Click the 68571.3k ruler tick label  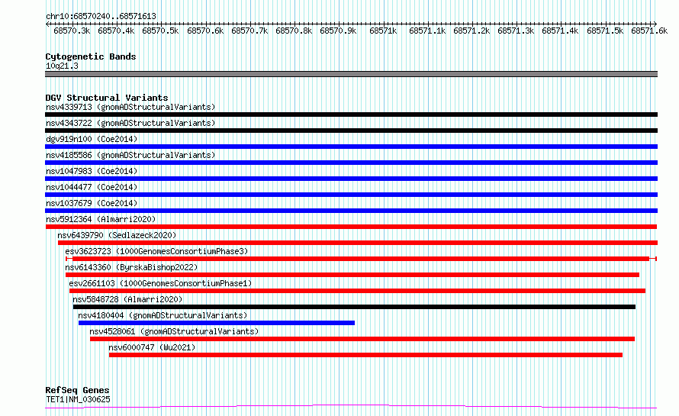pyautogui.click(x=515, y=31)
